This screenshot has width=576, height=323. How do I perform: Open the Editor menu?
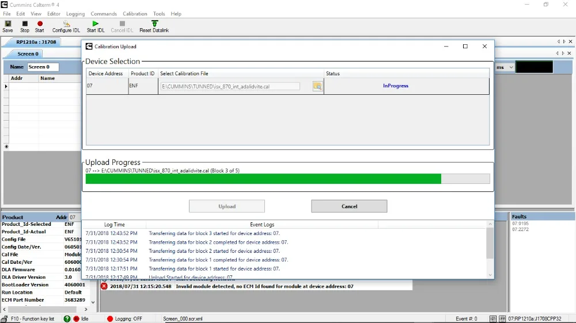[x=54, y=14]
